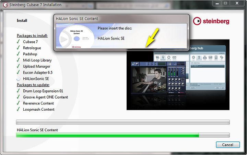Click the Retrologue checkmark

18,48
